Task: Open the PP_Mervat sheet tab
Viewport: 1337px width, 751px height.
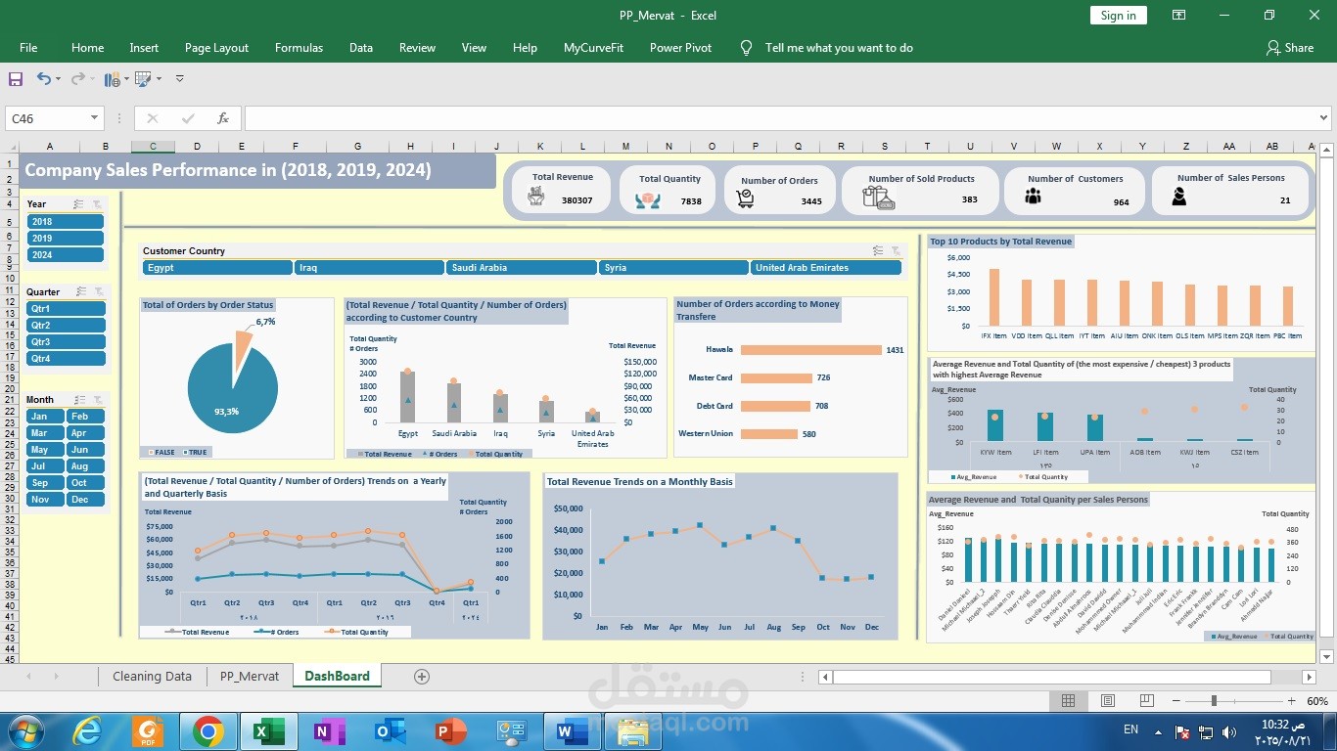Action: point(249,676)
